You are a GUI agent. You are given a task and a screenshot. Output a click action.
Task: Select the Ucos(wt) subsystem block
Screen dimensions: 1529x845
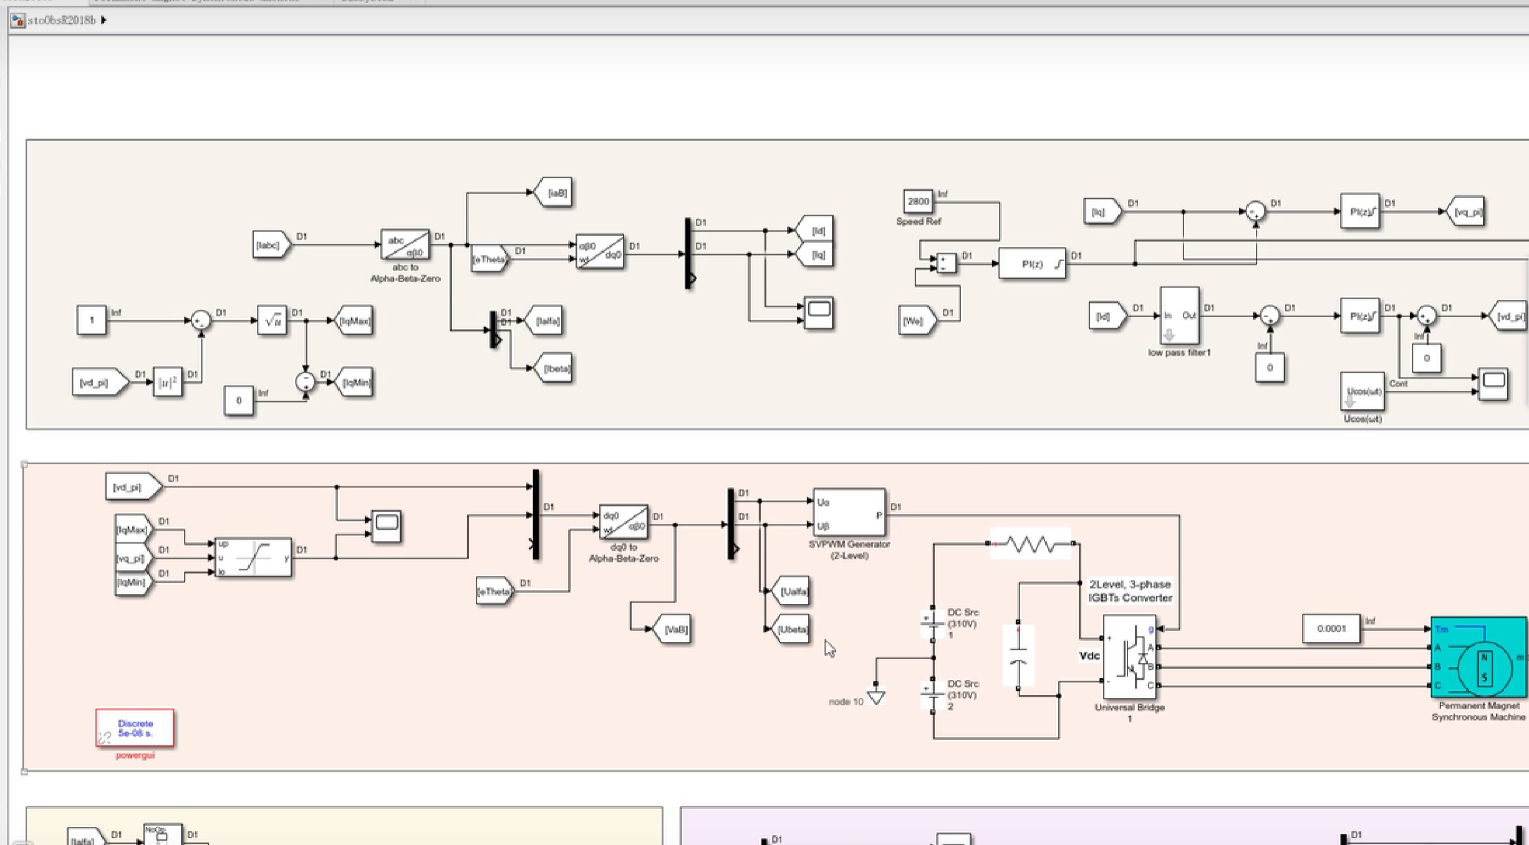(x=1362, y=392)
